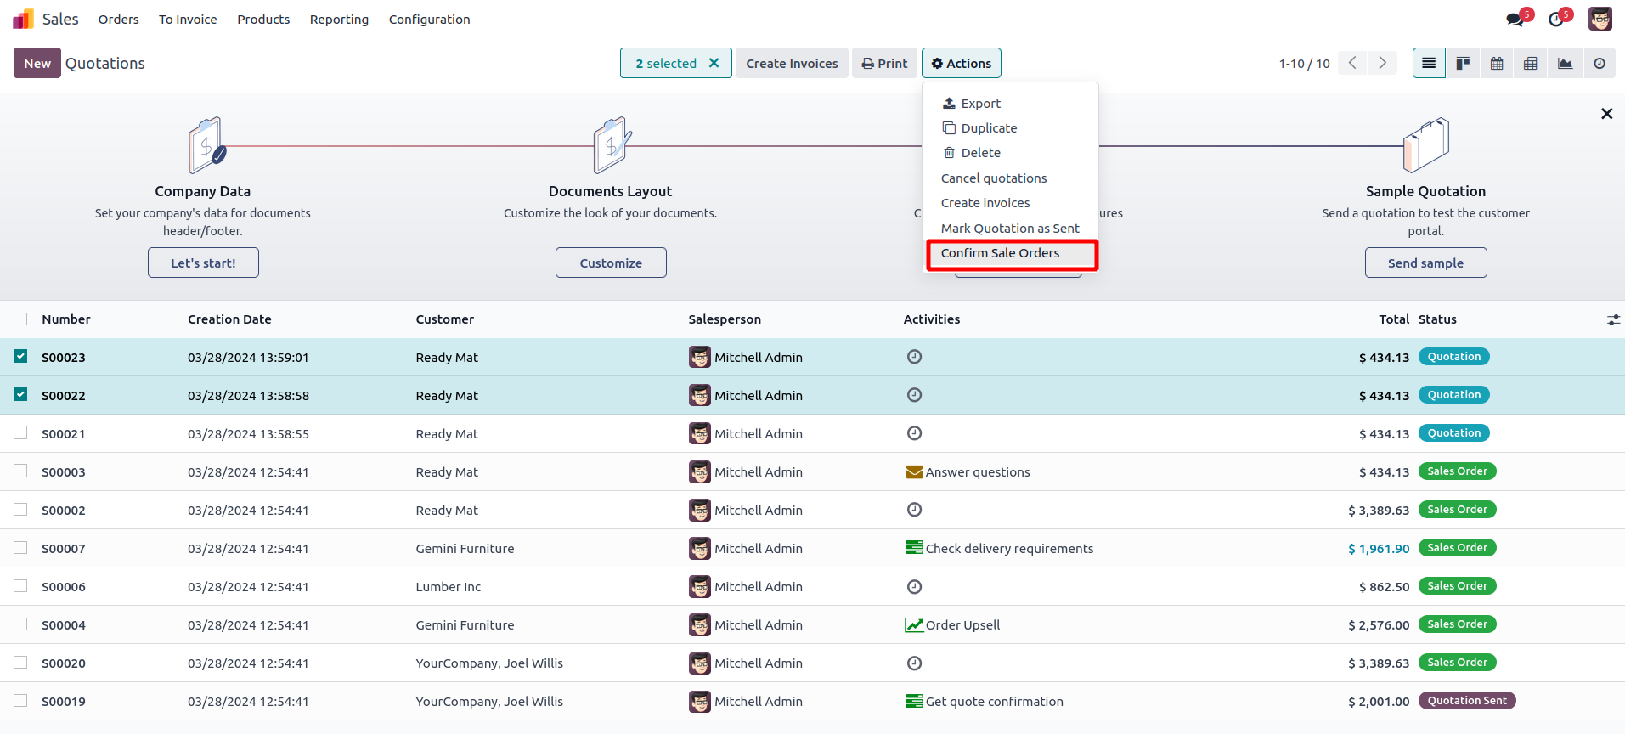This screenshot has height=734, width=1625.
Task: Click Quotation status badge for S00021
Action: pos(1453,433)
